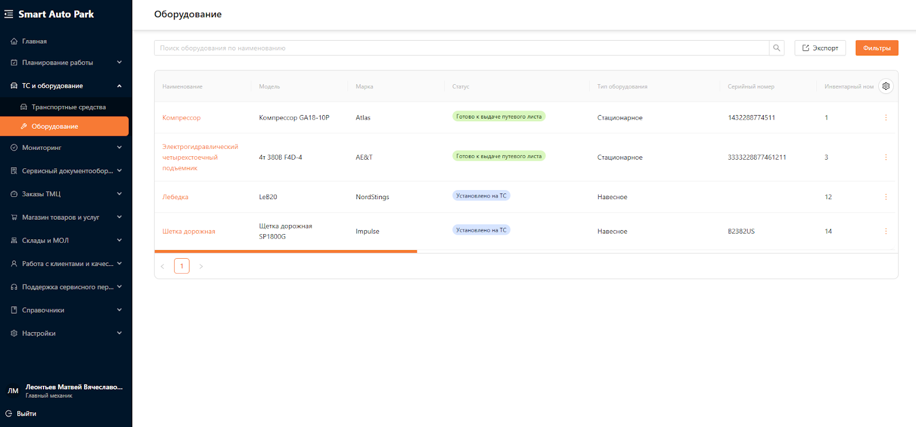Open row actions menu for Компрессор
The width and height of the screenshot is (916, 427).
(x=886, y=118)
